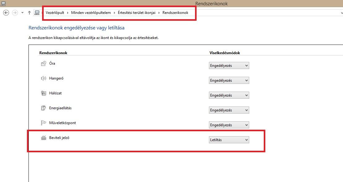This screenshot has height=182, width=343.
Task: Click the Hangerő label
Action: 56,78
